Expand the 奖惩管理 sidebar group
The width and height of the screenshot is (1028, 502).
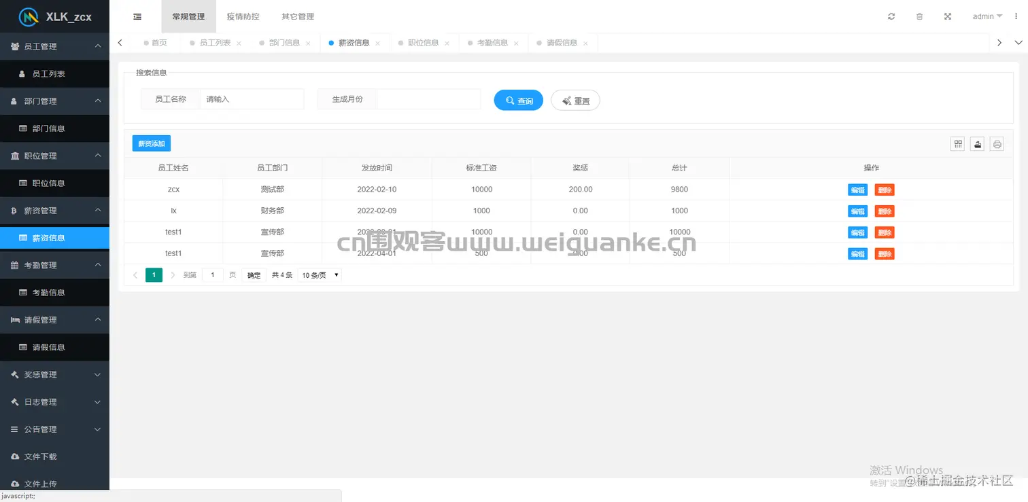coord(54,374)
